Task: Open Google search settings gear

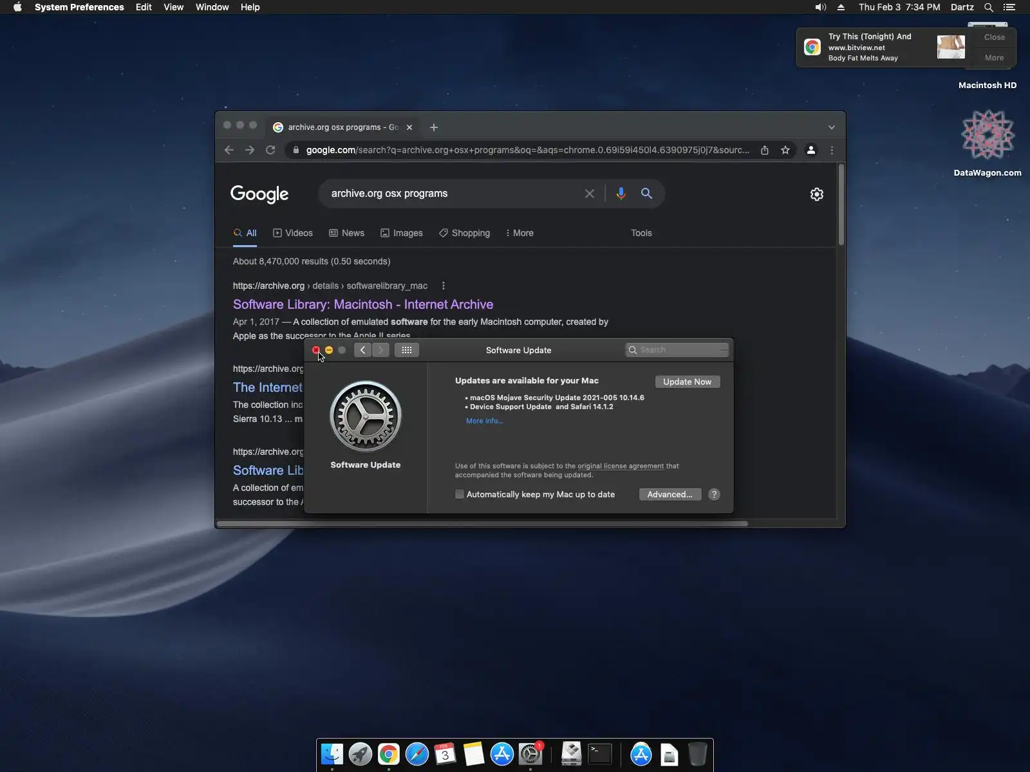Action: 817,194
